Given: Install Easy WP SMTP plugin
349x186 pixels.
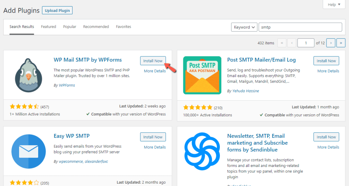Looking at the screenshot, I should [153, 137].
